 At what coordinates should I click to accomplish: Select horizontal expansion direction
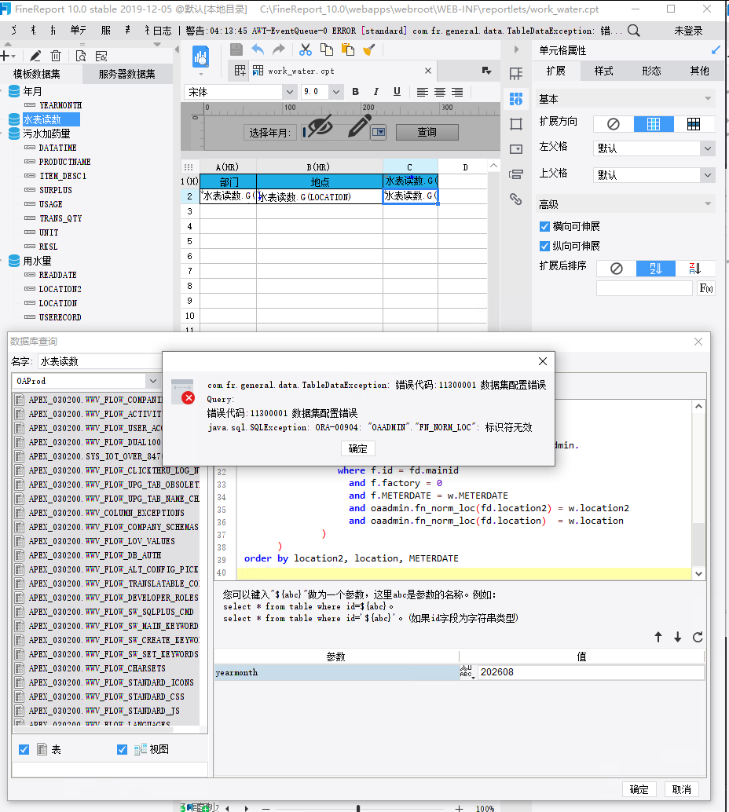coord(694,124)
